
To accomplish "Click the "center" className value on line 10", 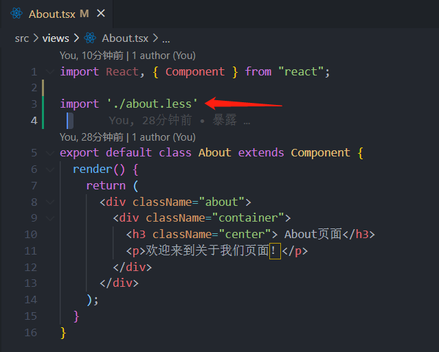I will tap(245, 234).
